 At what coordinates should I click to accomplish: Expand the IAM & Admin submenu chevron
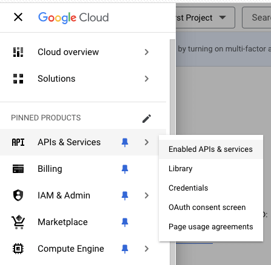tap(147, 195)
